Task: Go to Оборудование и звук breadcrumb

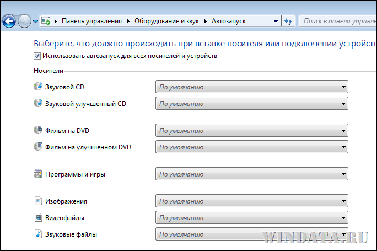Action: [166, 21]
